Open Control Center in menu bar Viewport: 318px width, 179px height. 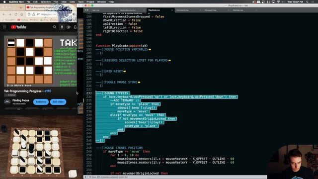[x=313, y=2]
